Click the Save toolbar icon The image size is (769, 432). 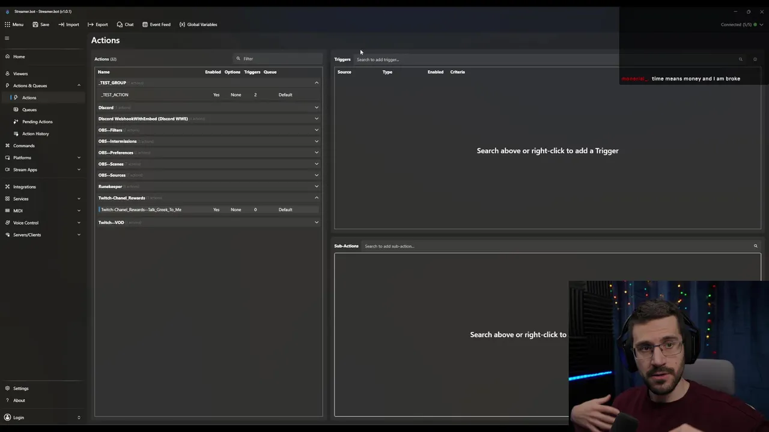point(35,25)
